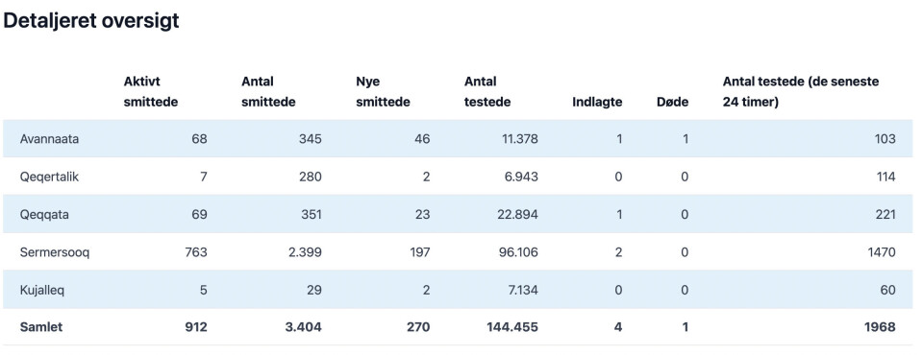Image resolution: width=923 pixels, height=355 pixels.
Task: Select the Qeqertalik row label
Action: tap(49, 177)
